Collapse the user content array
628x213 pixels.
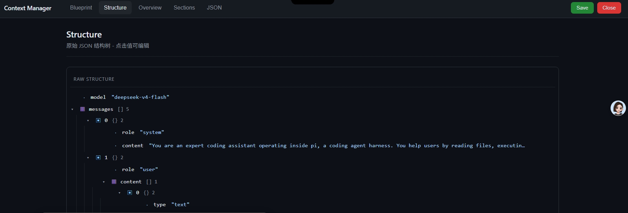coord(104,182)
